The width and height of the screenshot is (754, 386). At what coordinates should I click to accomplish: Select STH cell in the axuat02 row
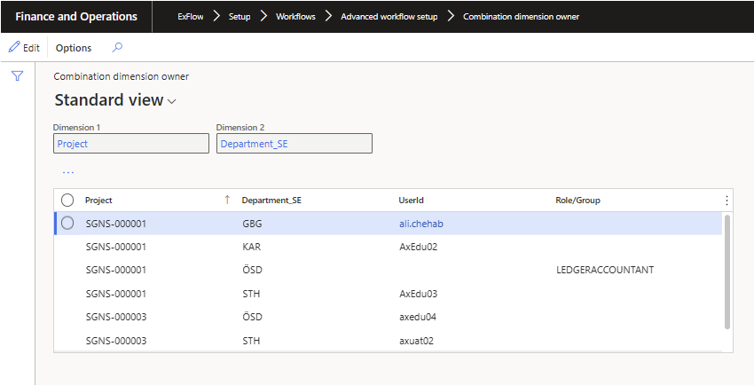(252, 341)
